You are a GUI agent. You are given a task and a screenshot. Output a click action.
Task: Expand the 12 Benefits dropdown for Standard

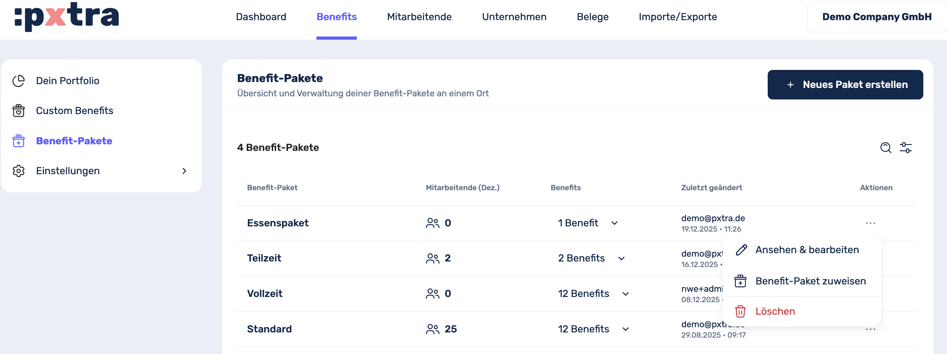(625, 329)
